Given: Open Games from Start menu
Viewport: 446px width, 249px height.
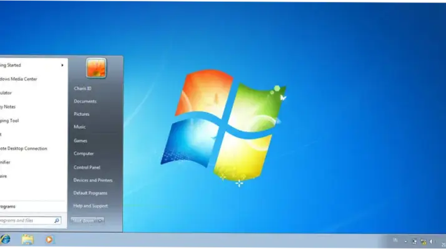Looking at the screenshot, I should coord(80,141).
